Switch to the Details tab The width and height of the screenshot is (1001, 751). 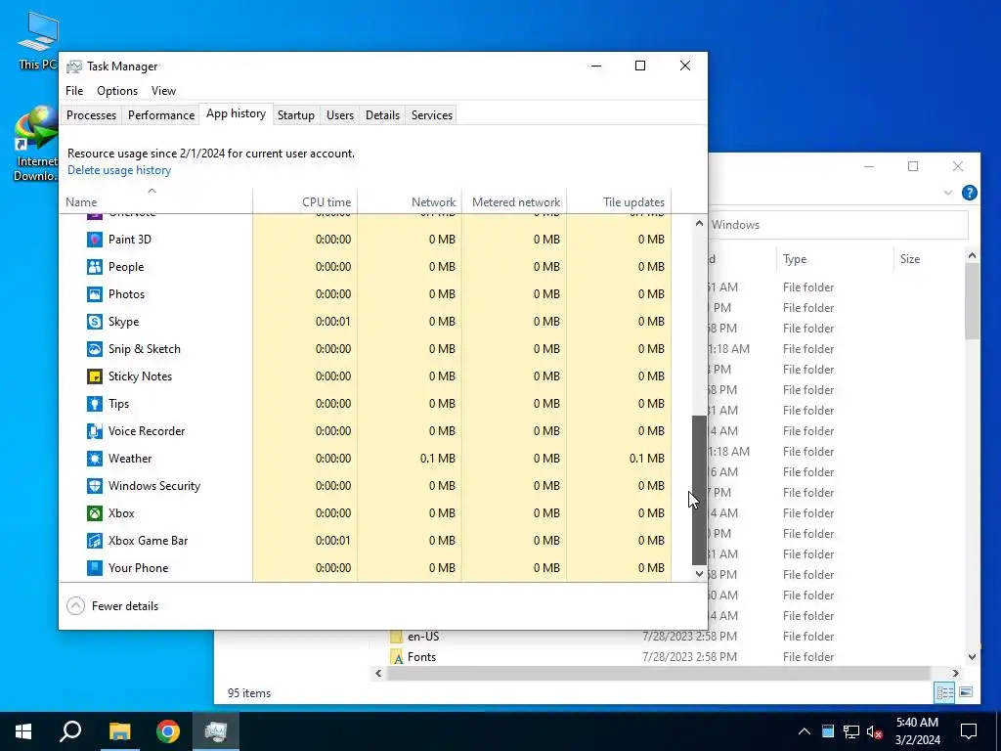[x=382, y=115]
